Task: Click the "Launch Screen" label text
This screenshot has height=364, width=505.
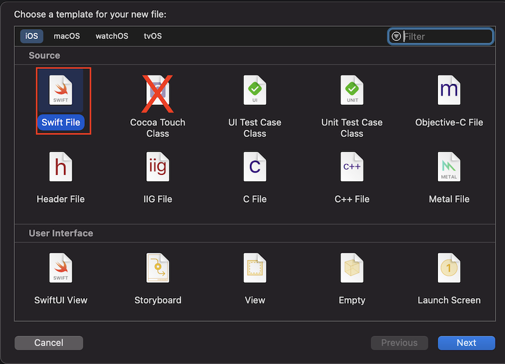Action: pos(449,300)
